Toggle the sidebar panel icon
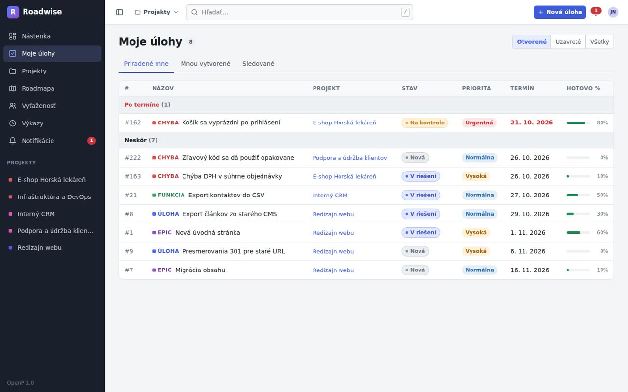This screenshot has height=392, width=628. click(119, 12)
